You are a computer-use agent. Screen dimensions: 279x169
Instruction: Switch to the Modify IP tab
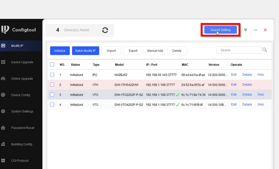[x=17, y=46]
